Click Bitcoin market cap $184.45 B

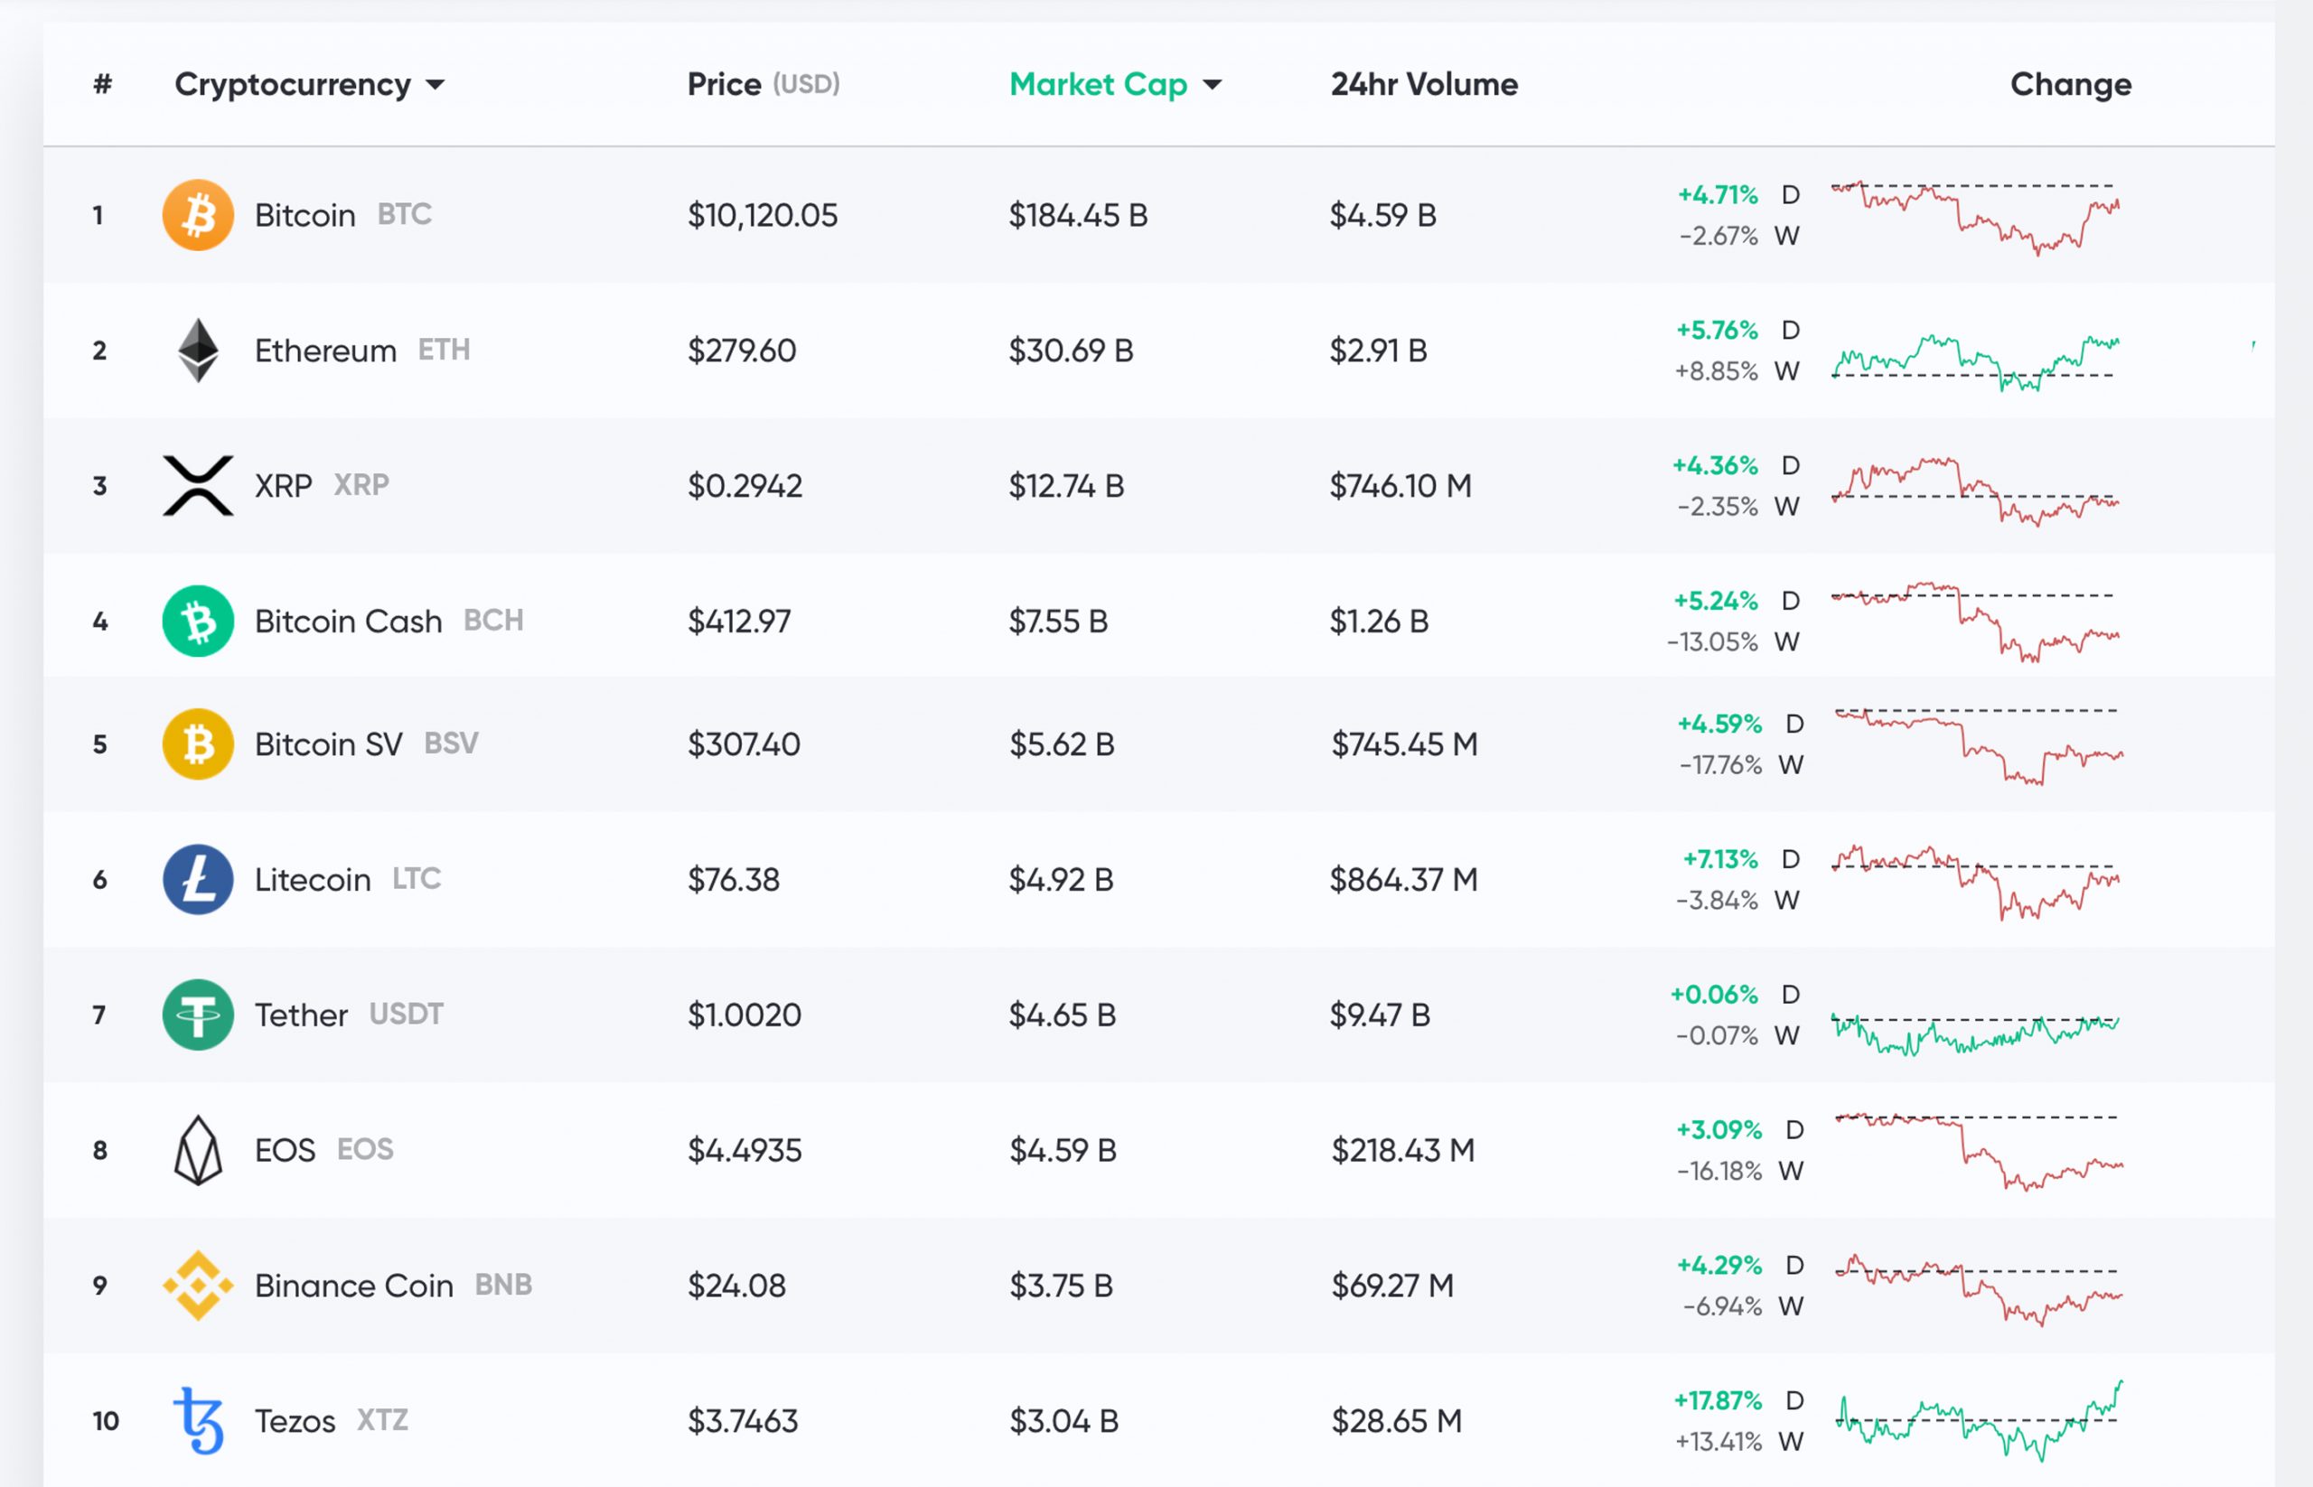point(1078,214)
